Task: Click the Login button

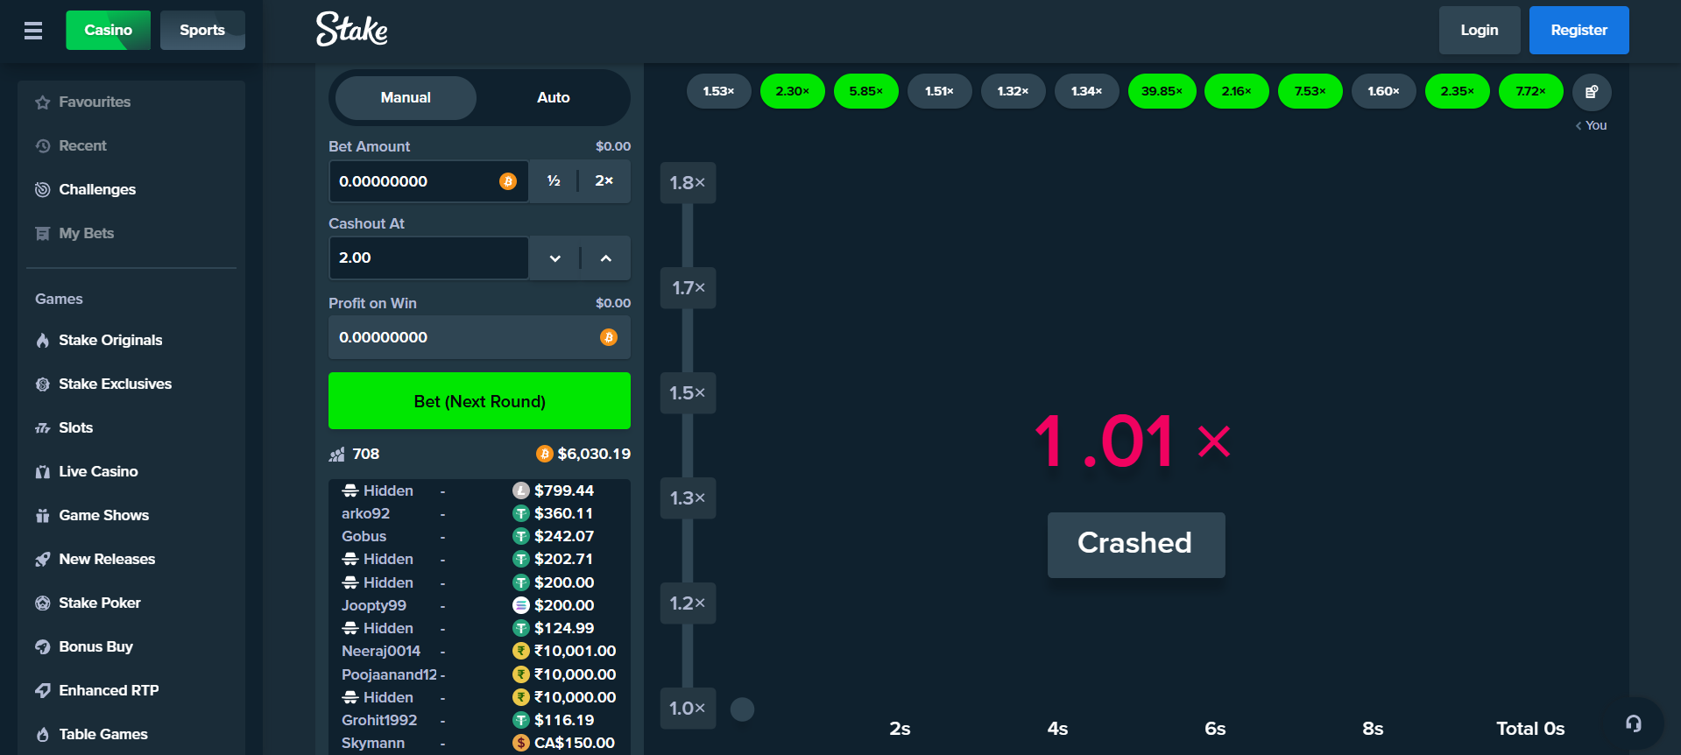Action: pos(1480,31)
